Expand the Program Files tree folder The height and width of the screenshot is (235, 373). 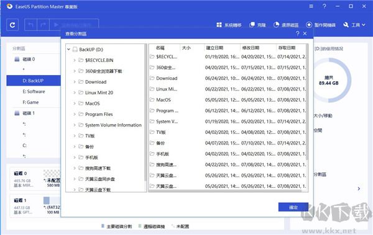click(x=74, y=114)
